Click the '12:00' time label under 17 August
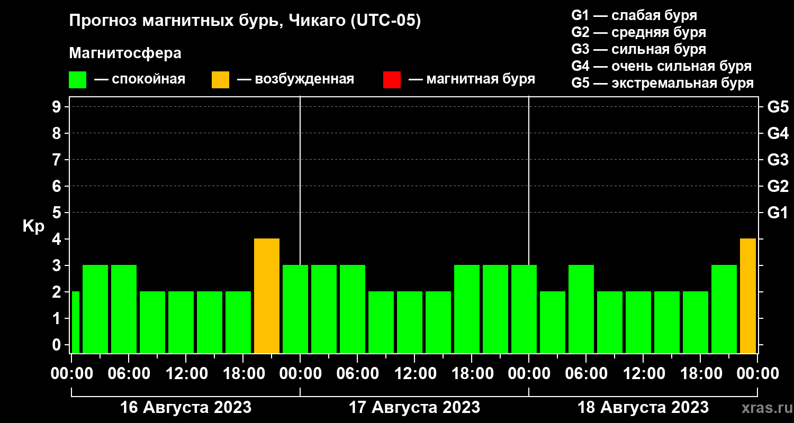This screenshot has width=794, height=423. (x=414, y=374)
